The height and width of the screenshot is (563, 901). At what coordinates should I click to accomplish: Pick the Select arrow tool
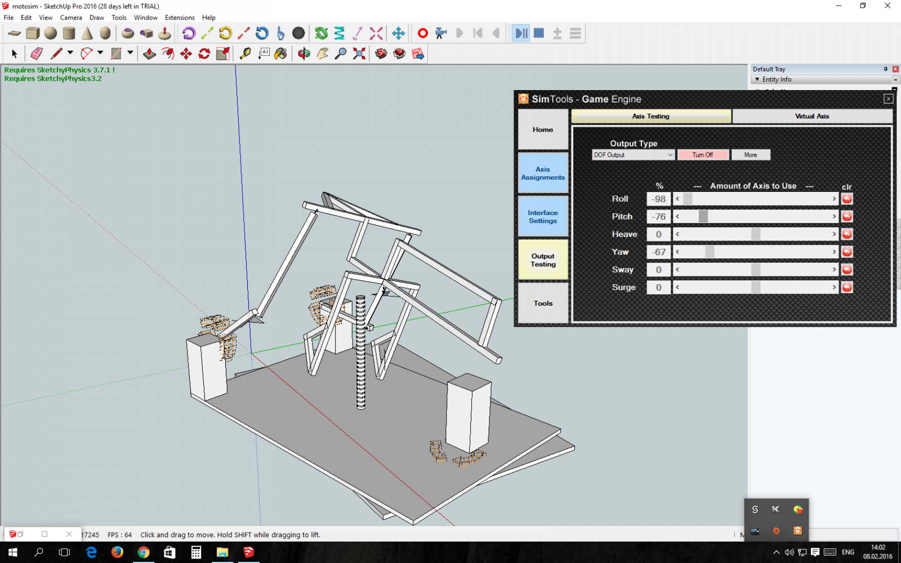pos(15,53)
